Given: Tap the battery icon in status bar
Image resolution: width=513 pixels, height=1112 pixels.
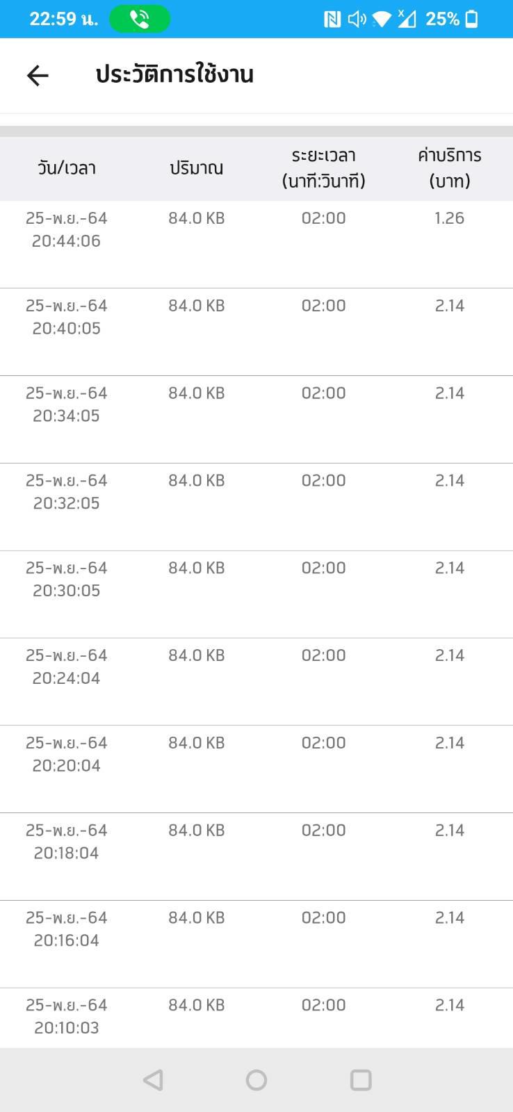Looking at the screenshot, I should tap(471, 19).
